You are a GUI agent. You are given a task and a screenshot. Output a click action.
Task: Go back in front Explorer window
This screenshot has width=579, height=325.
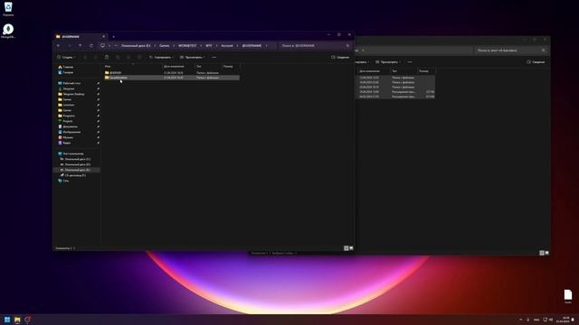[59, 46]
